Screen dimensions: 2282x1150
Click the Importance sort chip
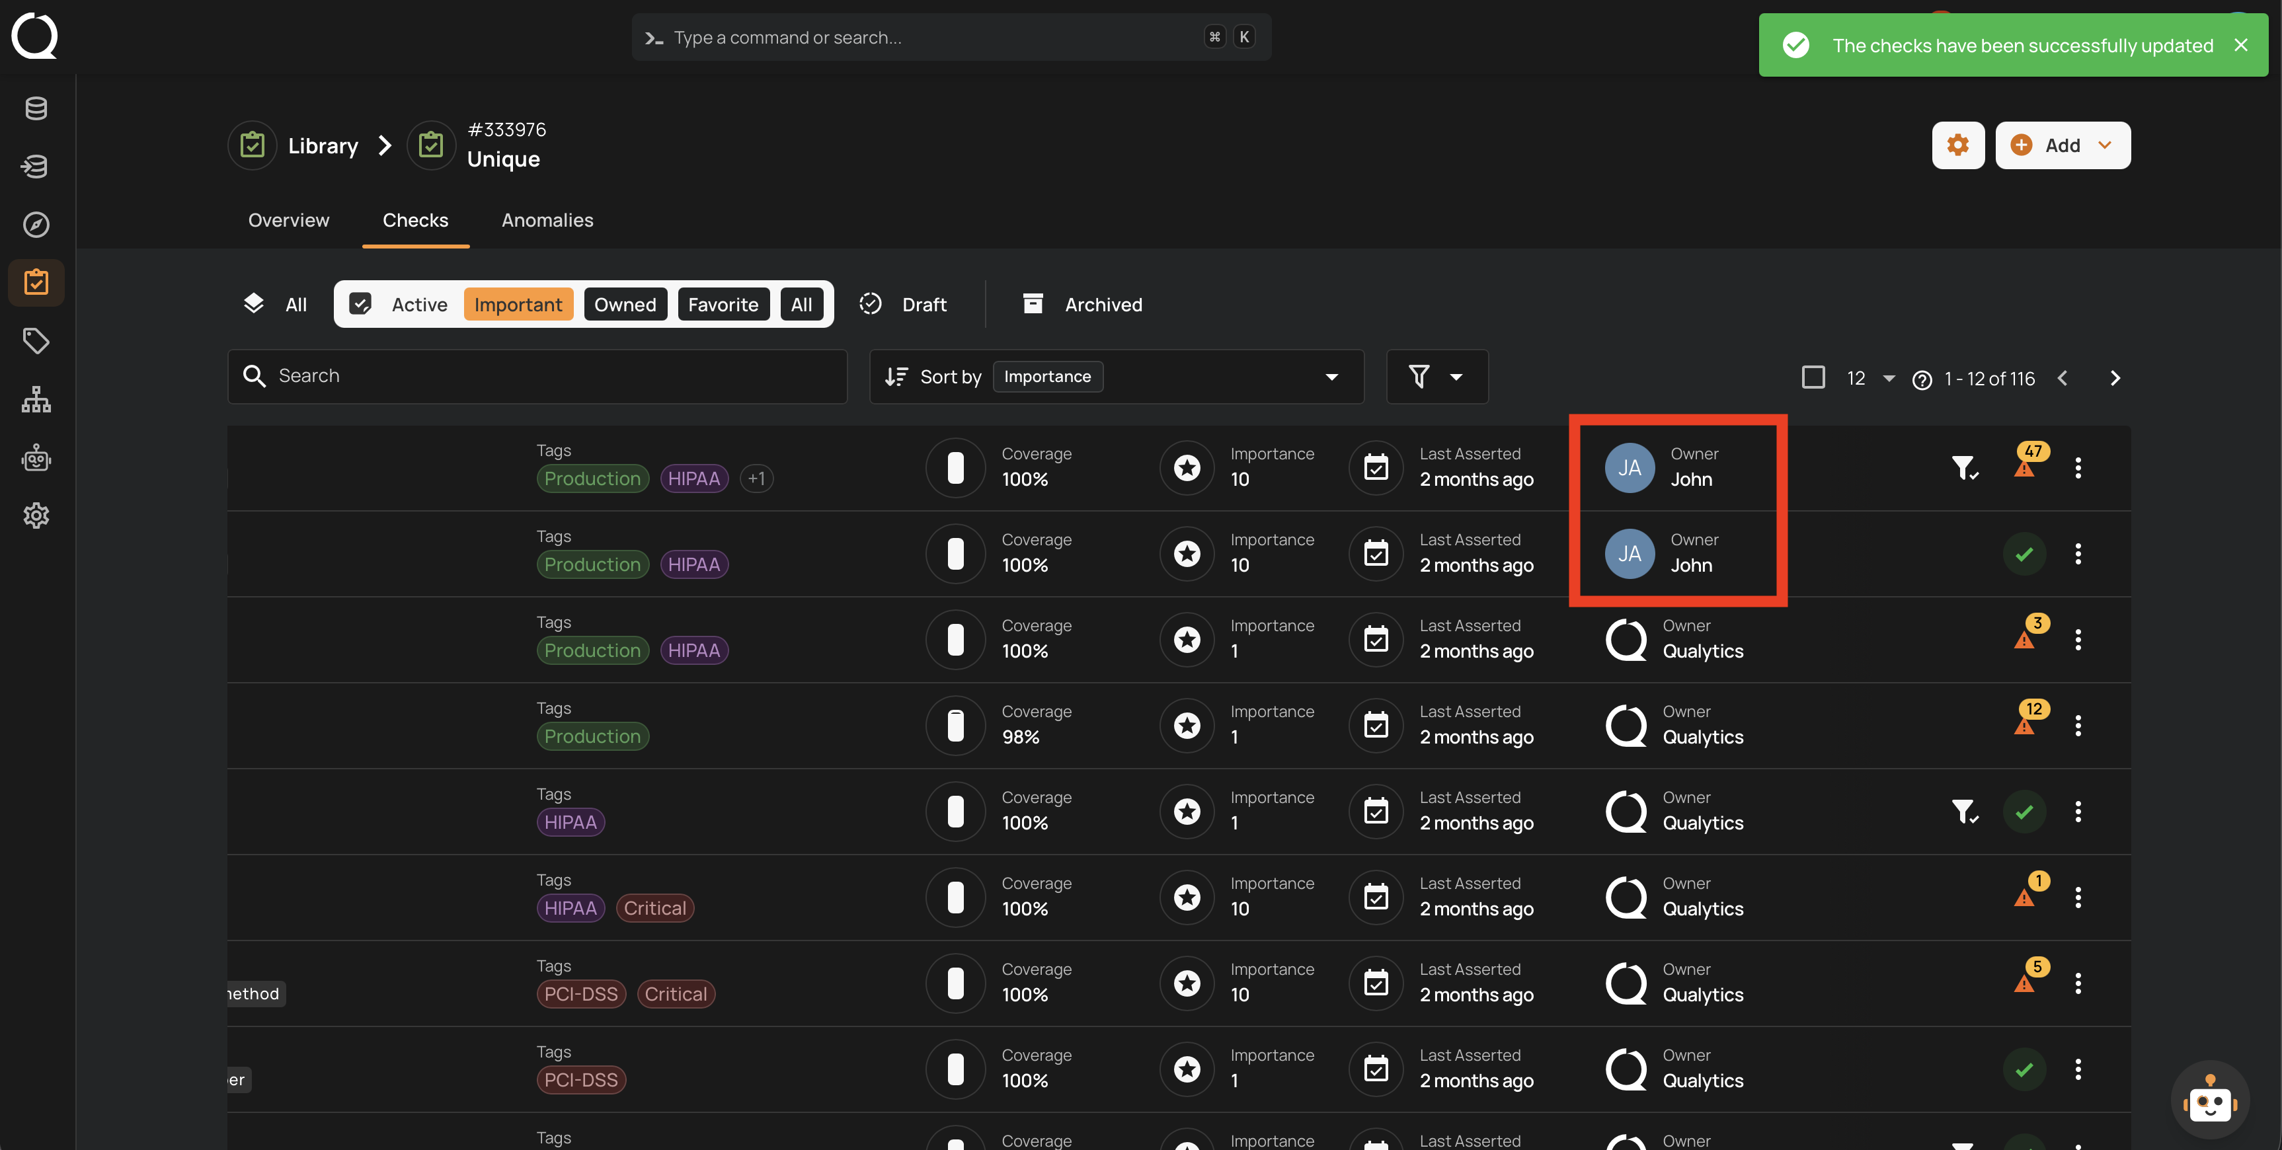point(1047,377)
